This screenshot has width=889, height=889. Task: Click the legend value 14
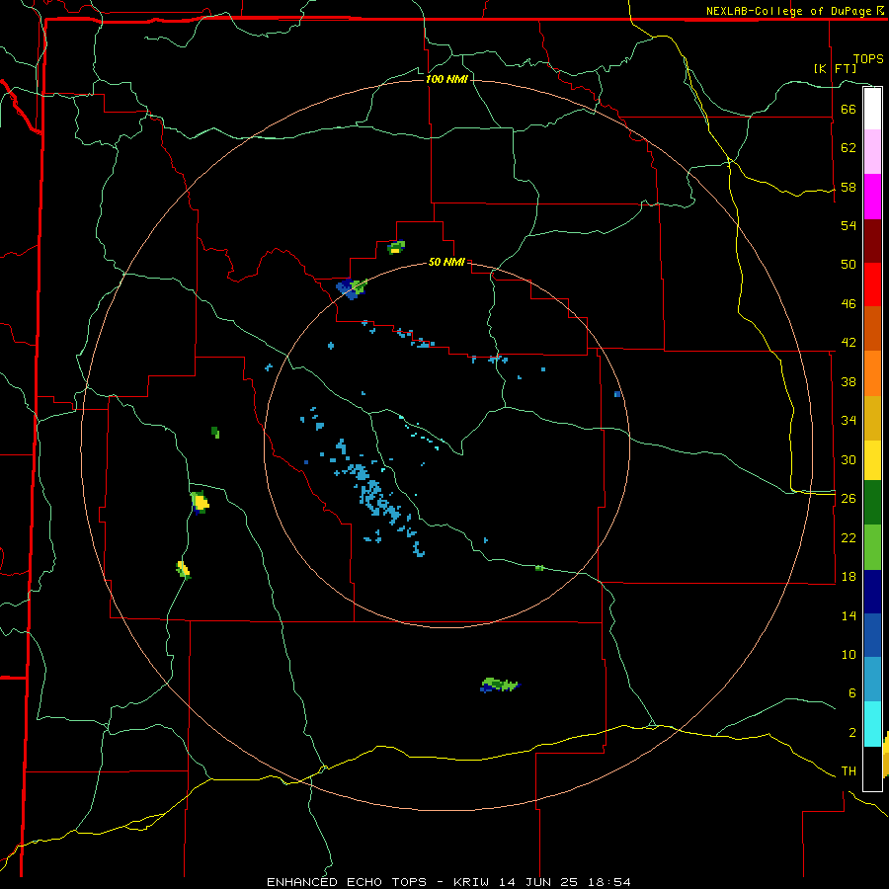coord(849,615)
